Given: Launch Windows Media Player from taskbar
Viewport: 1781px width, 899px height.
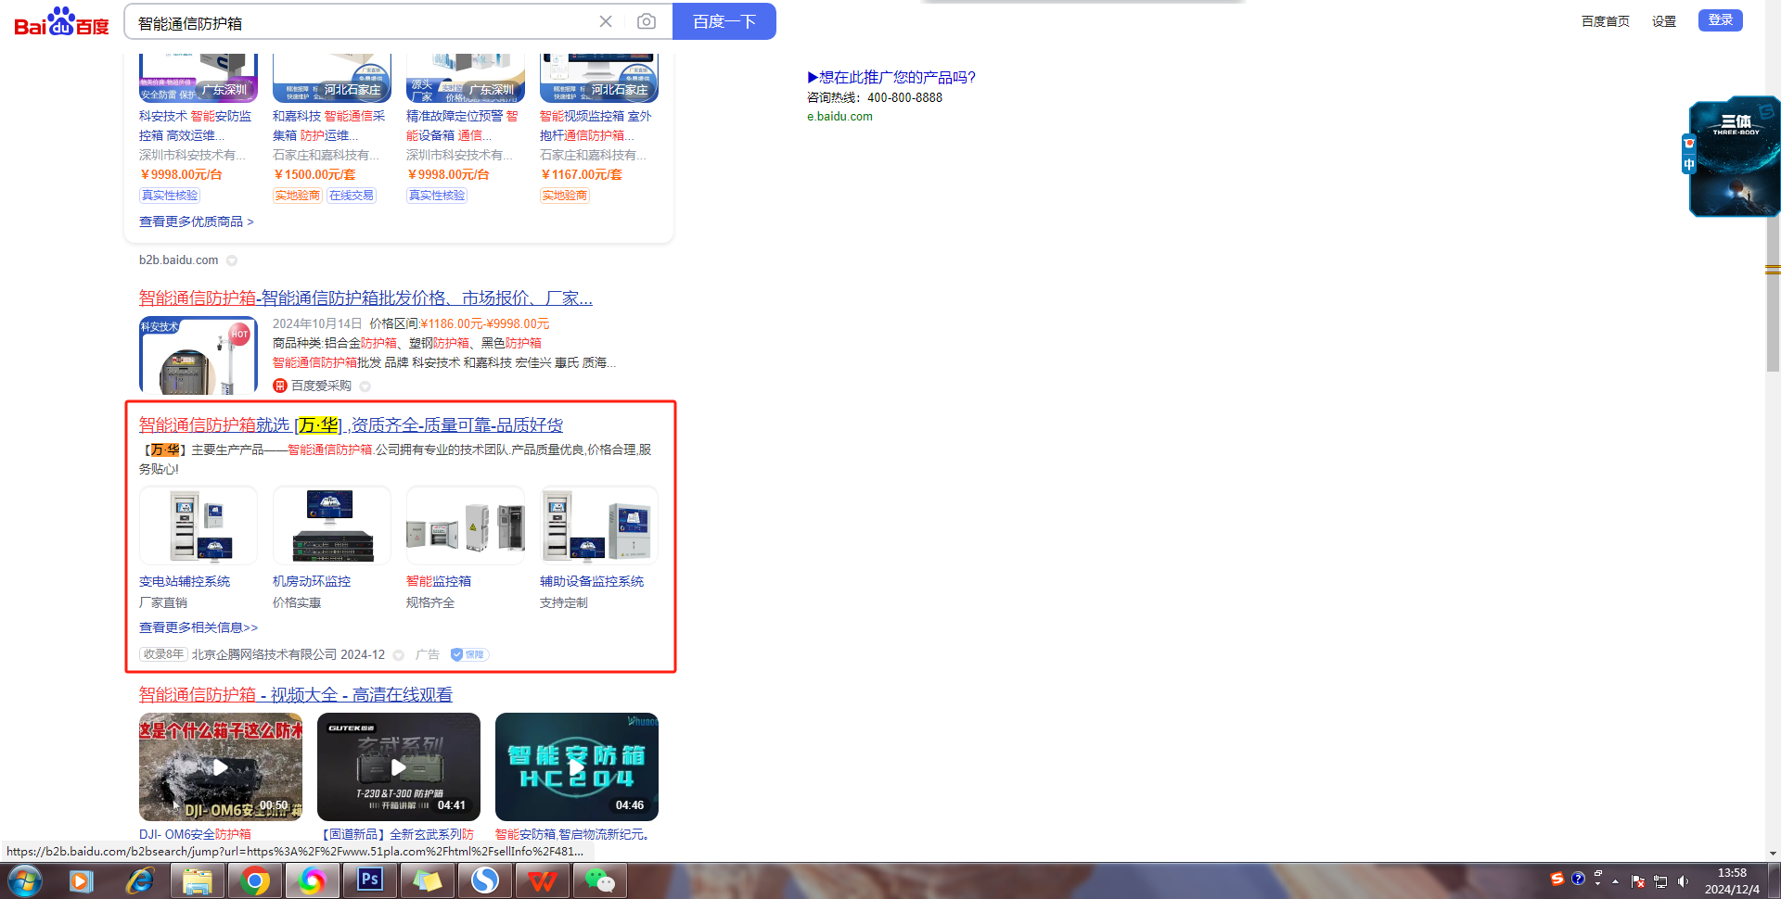Looking at the screenshot, I should click(x=81, y=880).
